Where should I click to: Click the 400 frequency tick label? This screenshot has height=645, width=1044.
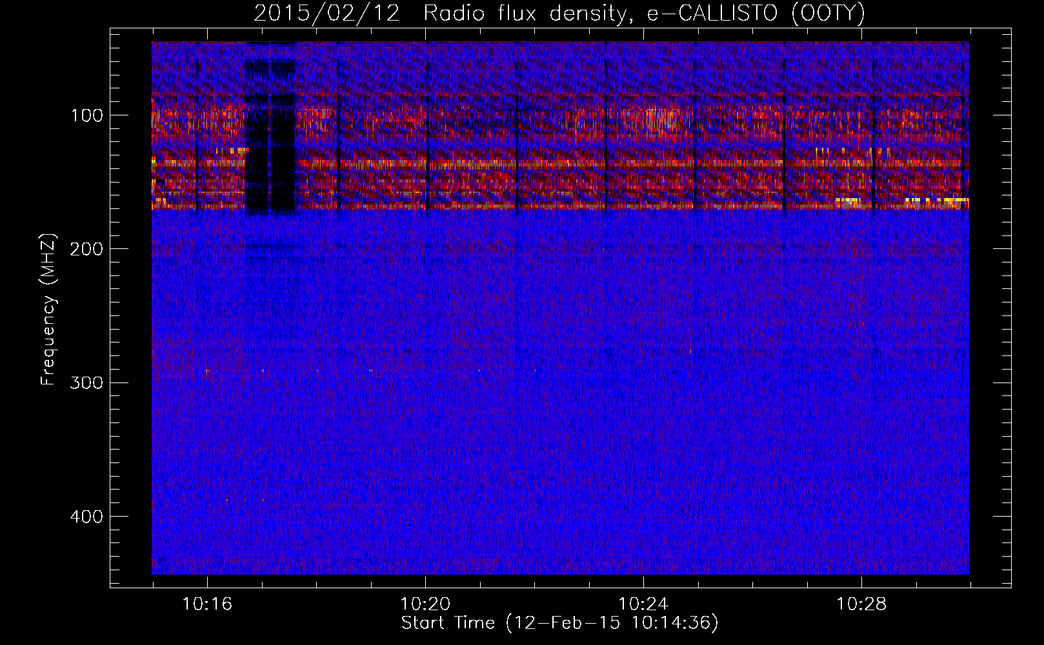tap(86, 517)
